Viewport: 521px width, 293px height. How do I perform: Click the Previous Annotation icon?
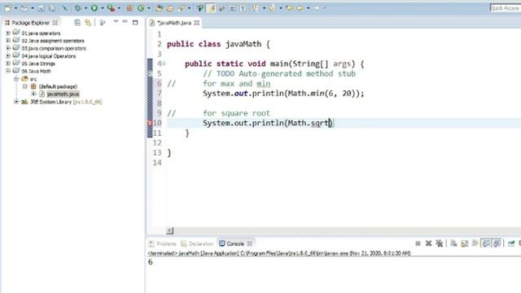(272, 8)
